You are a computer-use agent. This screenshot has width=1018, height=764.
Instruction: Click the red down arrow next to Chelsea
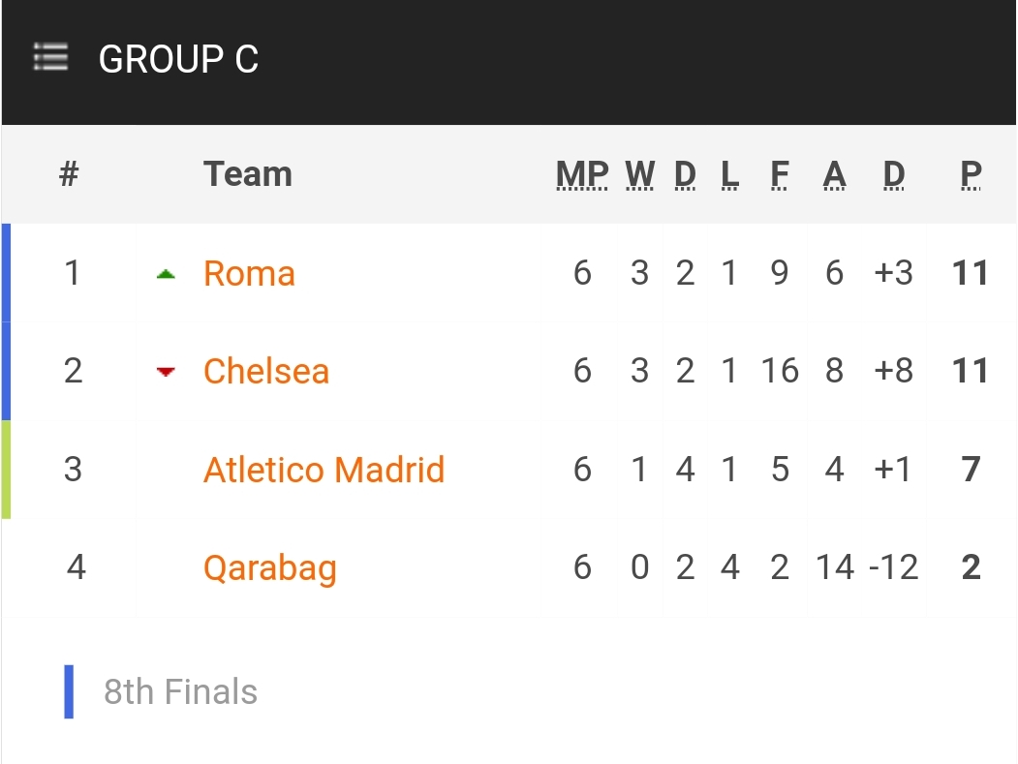[166, 371]
